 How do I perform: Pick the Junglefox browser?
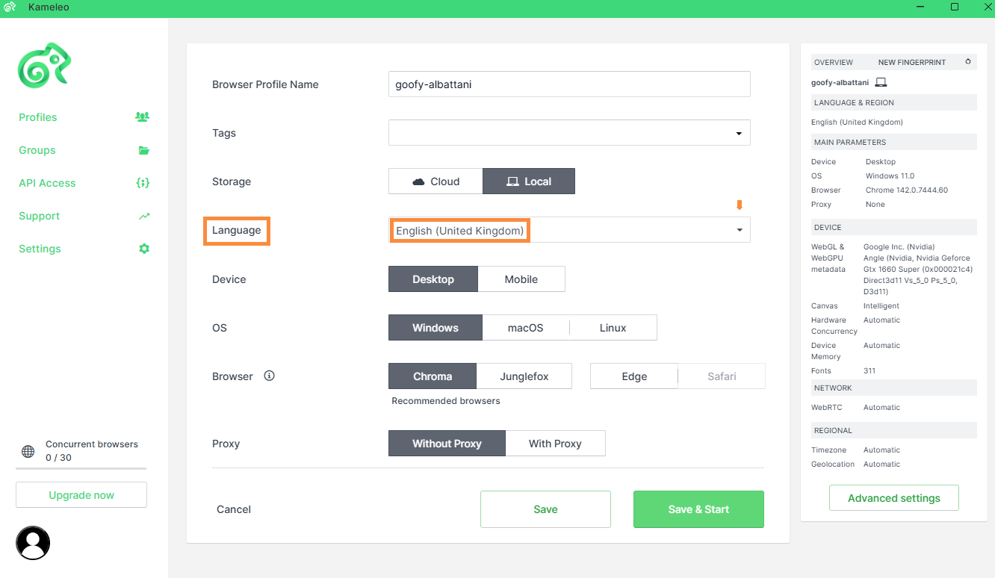point(524,376)
